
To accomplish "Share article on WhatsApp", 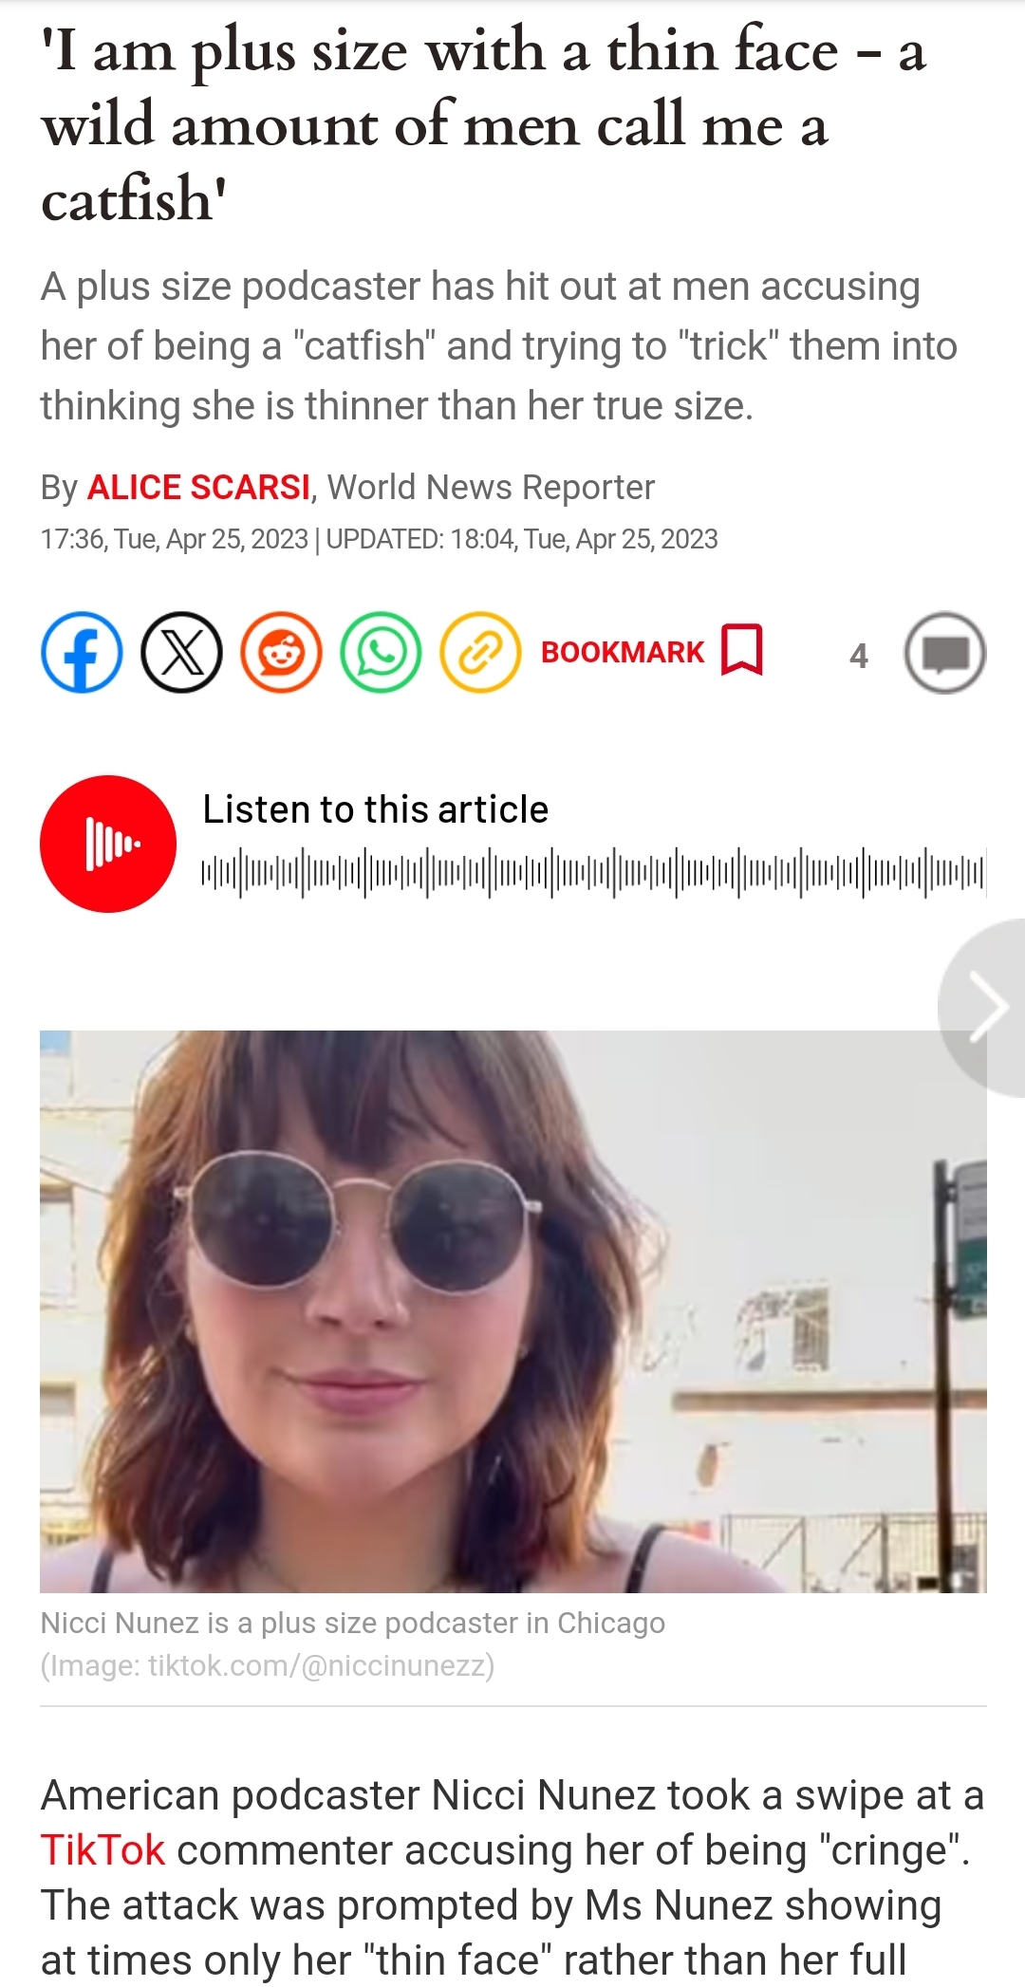I will 381,653.
